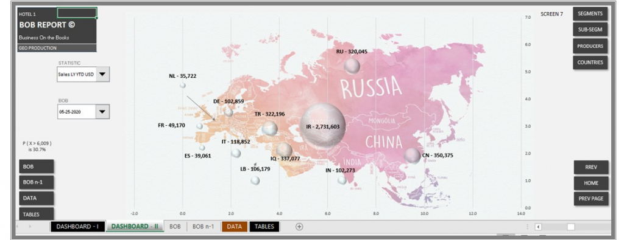The height and width of the screenshot is (240, 624).
Task: Go to the PRODUCERS screen button
Action: coord(590,46)
